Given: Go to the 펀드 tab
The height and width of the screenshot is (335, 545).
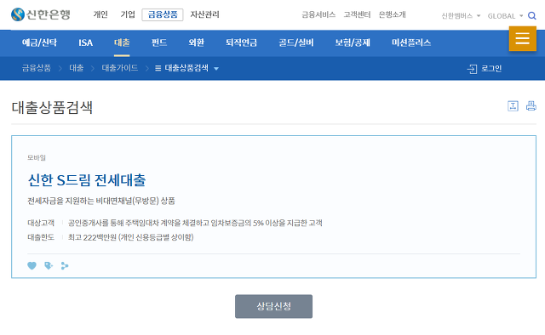Looking at the screenshot, I should 159,43.
